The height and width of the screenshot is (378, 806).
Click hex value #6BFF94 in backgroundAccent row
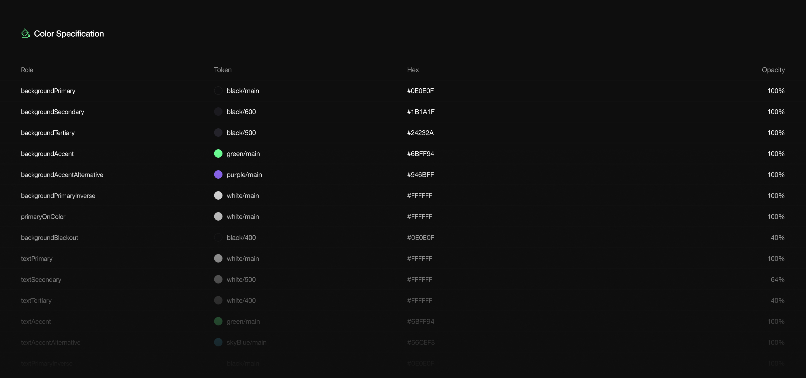pyautogui.click(x=420, y=153)
